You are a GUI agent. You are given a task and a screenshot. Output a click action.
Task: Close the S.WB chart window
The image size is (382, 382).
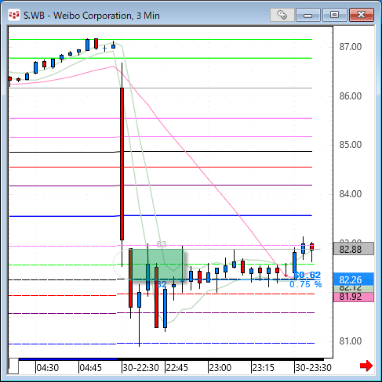(x=362, y=15)
